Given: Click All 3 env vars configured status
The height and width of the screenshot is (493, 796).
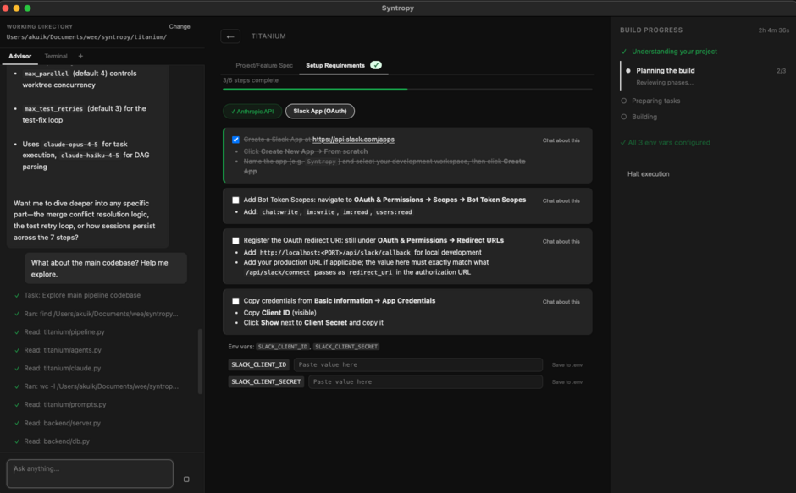Looking at the screenshot, I should (665, 143).
